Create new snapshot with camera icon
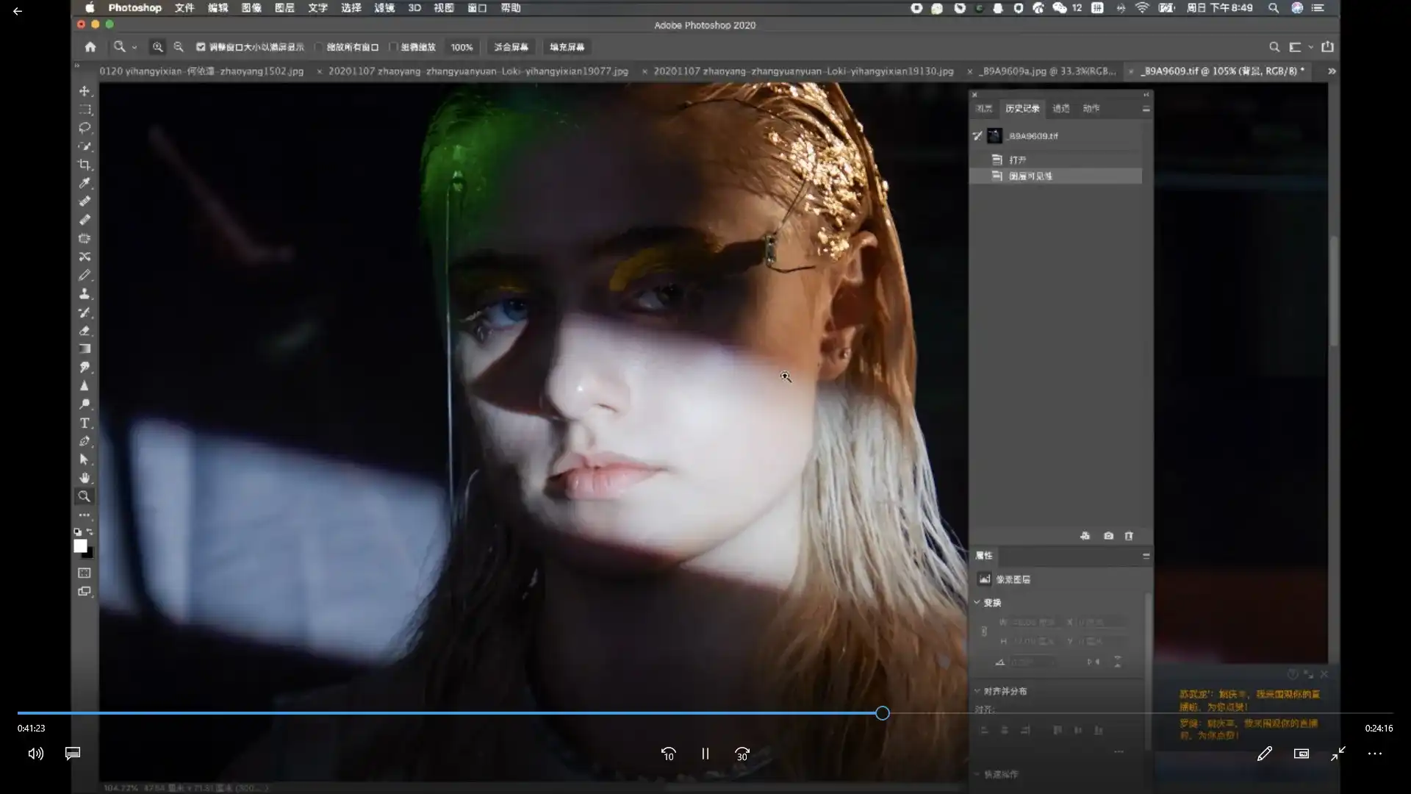 coord(1108,536)
